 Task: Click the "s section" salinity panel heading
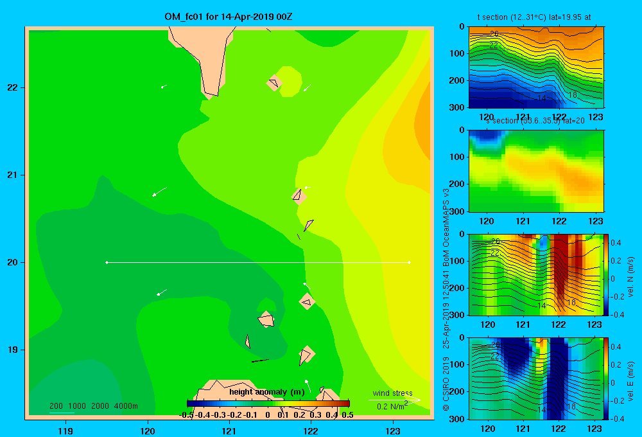point(535,121)
